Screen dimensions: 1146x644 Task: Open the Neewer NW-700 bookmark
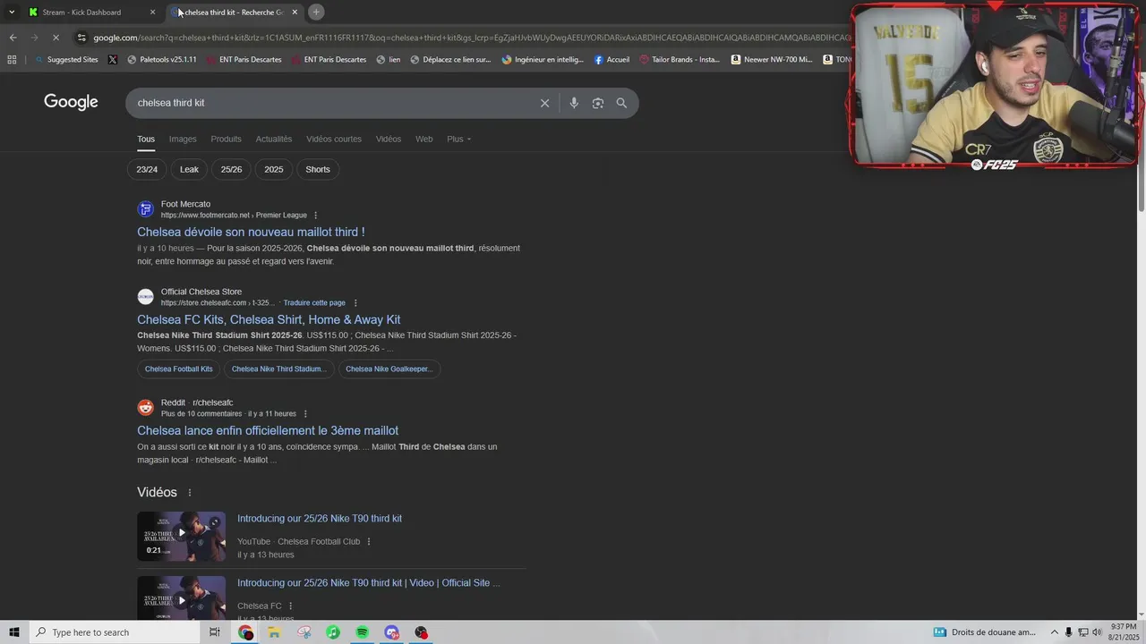tap(772, 60)
